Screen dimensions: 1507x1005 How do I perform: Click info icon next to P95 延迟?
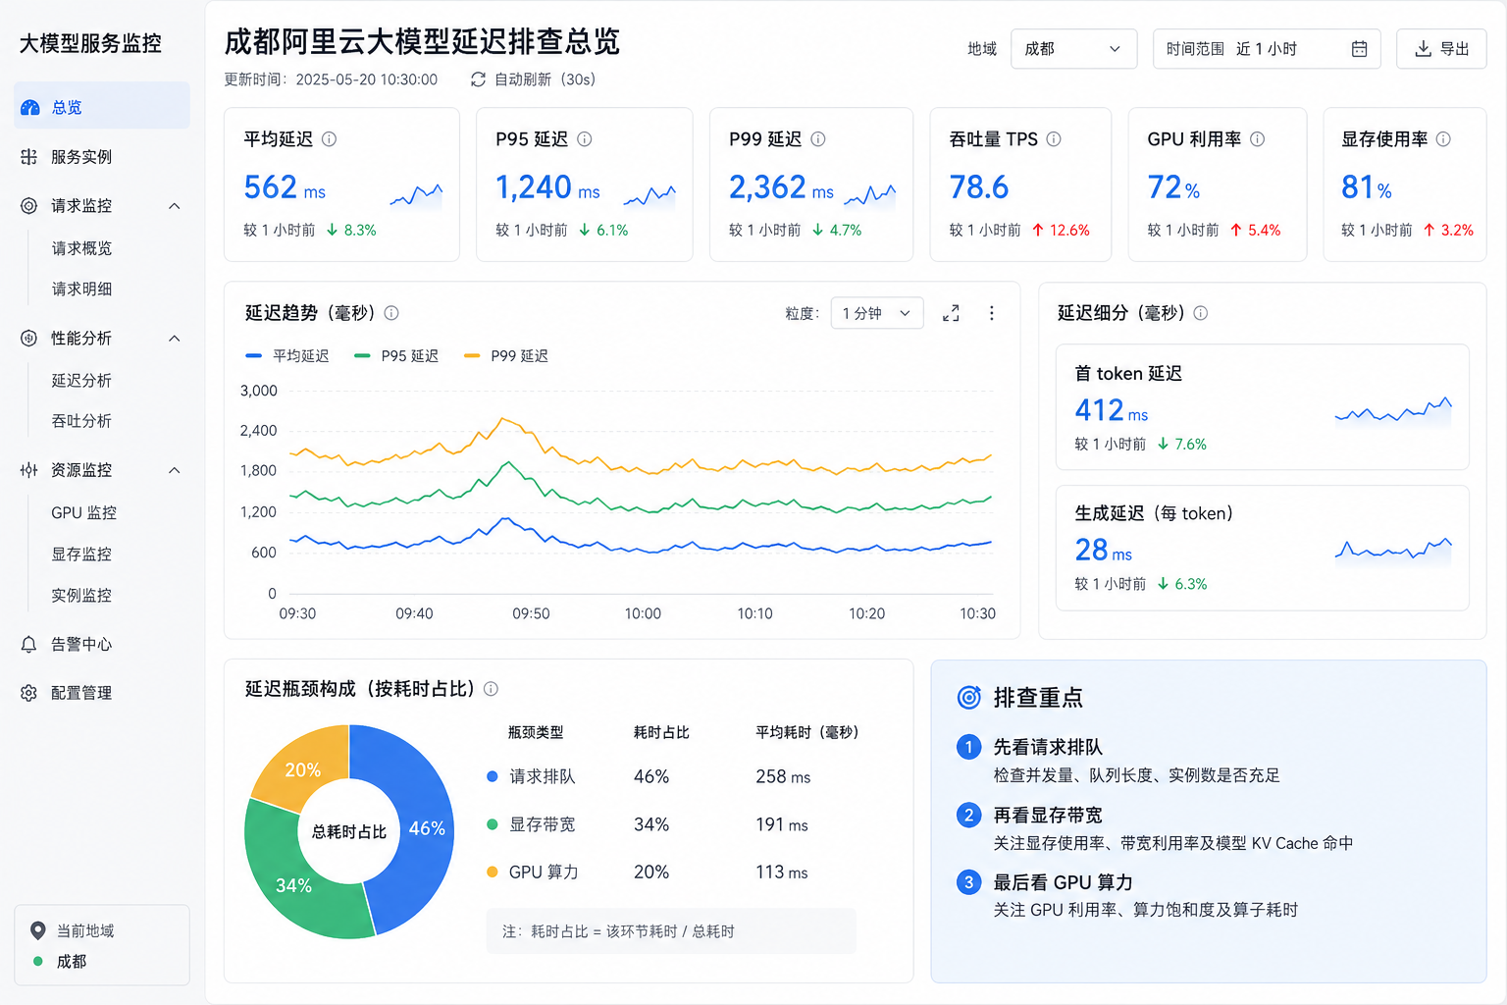pos(585,139)
